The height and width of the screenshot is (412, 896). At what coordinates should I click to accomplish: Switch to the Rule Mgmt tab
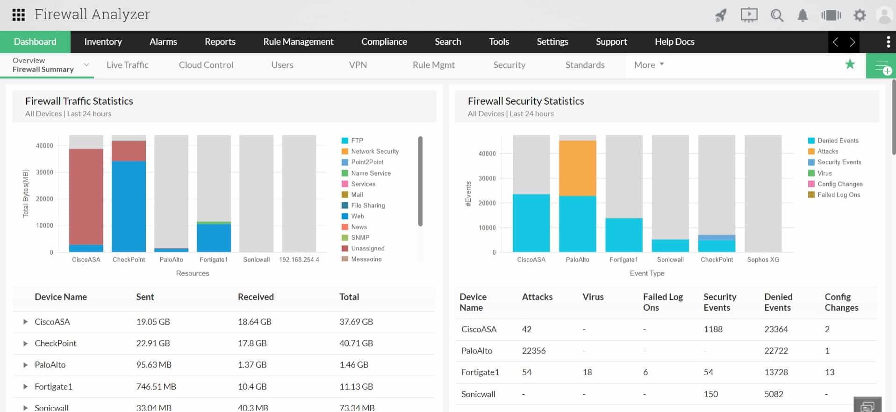434,65
